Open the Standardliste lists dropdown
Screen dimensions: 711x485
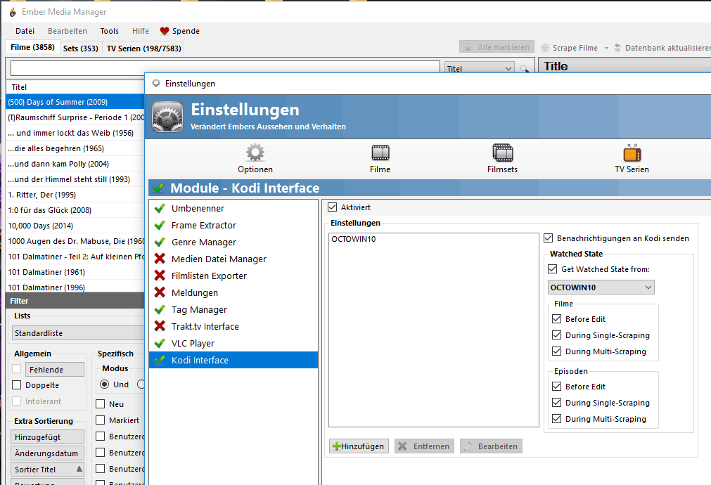pyautogui.click(x=78, y=333)
